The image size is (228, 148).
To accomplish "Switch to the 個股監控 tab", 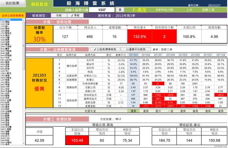I will click(x=39, y=4).
